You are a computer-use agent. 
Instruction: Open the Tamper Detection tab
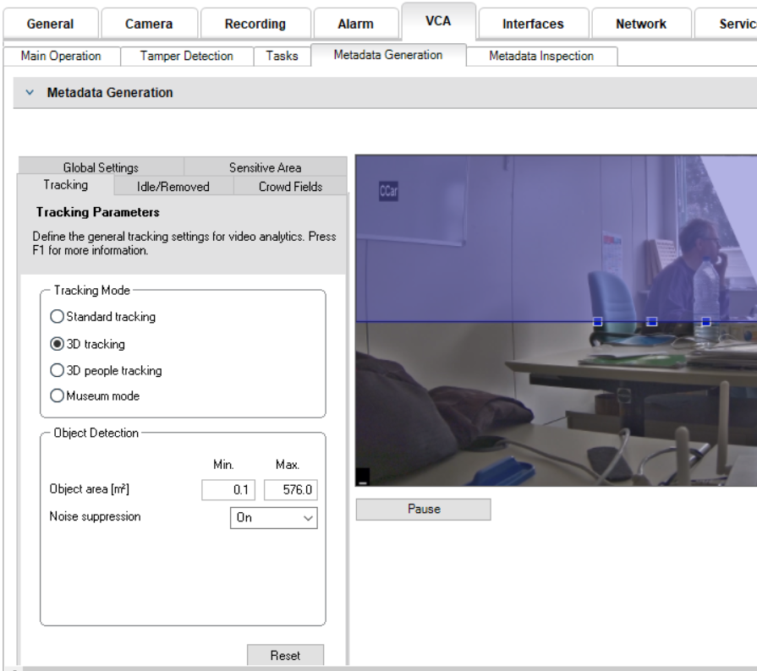pos(186,57)
